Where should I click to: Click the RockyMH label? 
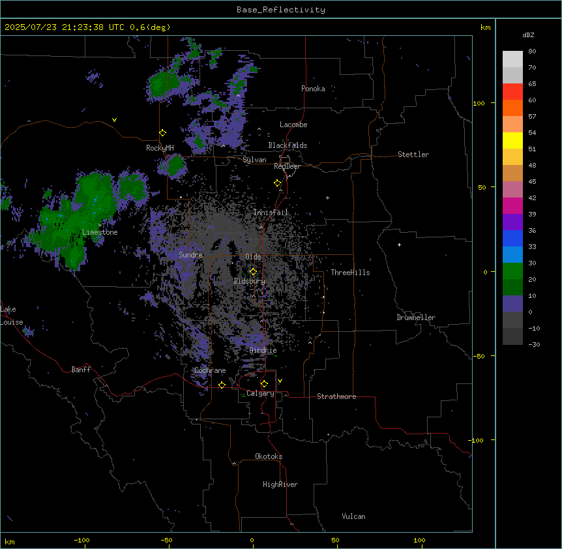tap(160, 148)
